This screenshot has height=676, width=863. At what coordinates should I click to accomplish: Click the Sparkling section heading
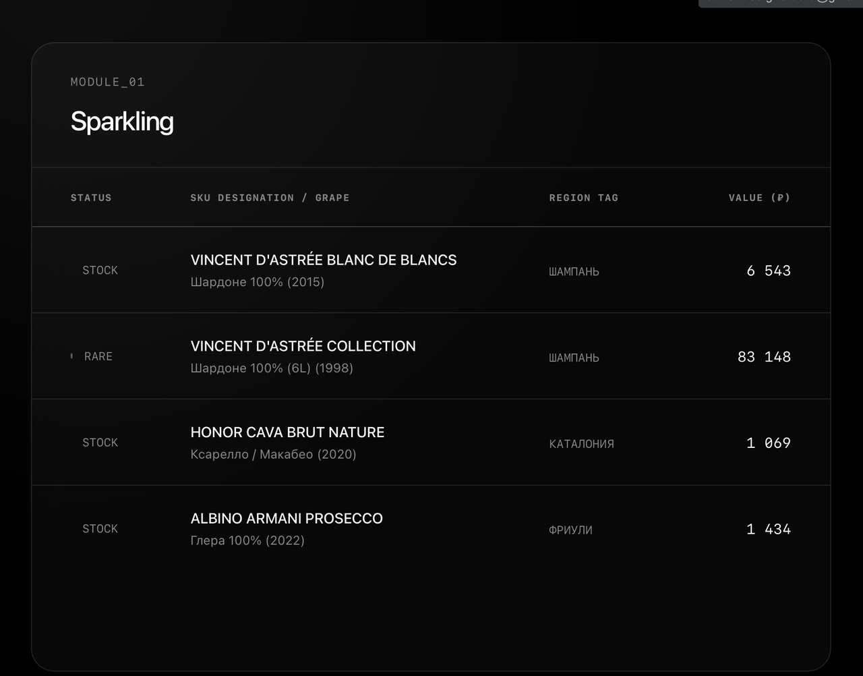122,121
